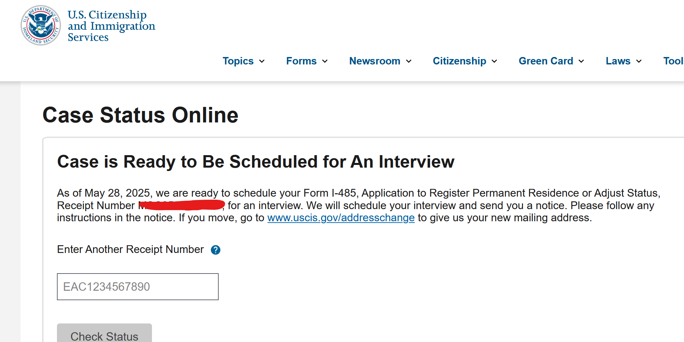Click the Homeland Security seal logo
684x342 pixels.
pyautogui.click(x=41, y=25)
